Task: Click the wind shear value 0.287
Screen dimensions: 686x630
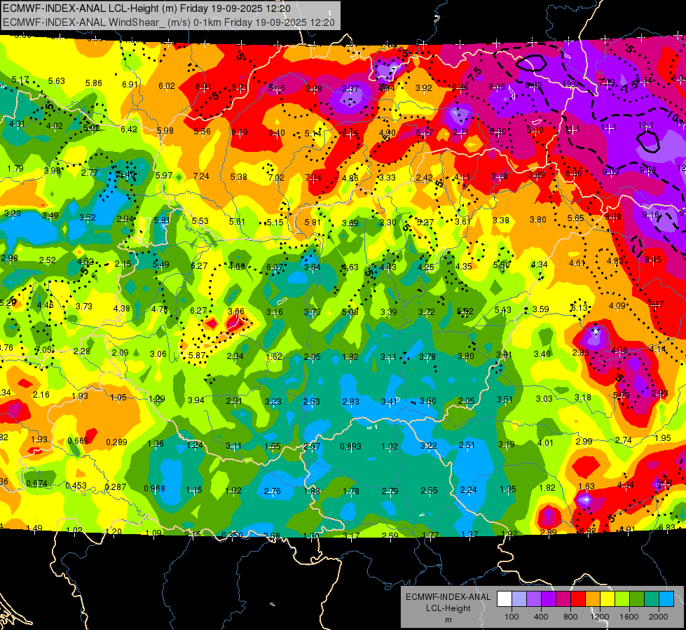Action: [x=116, y=486]
